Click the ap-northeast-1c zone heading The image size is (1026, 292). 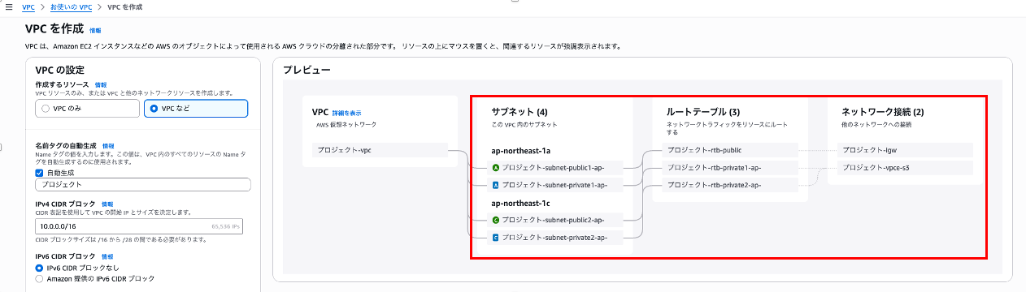coord(521,203)
